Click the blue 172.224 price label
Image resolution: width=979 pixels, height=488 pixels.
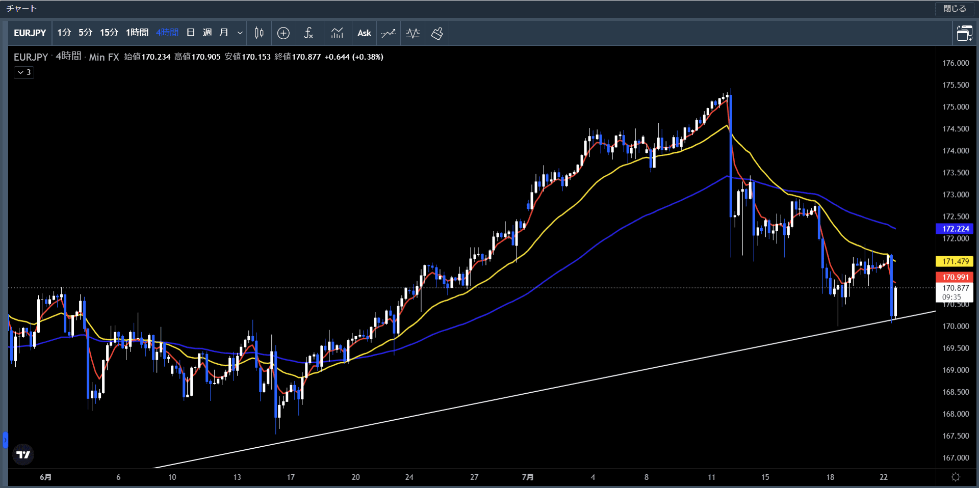pos(955,229)
